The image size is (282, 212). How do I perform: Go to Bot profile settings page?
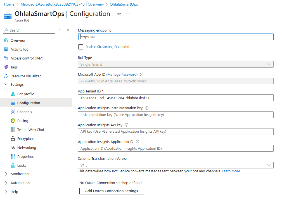[x=25, y=94]
